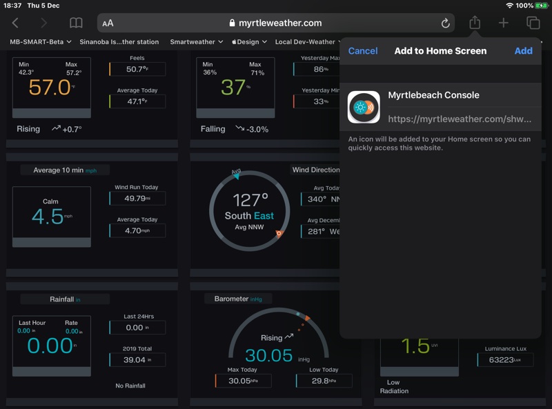This screenshot has height=409, width=552.
Task: Click the teal Avg marker on compass
Action: 236,176
